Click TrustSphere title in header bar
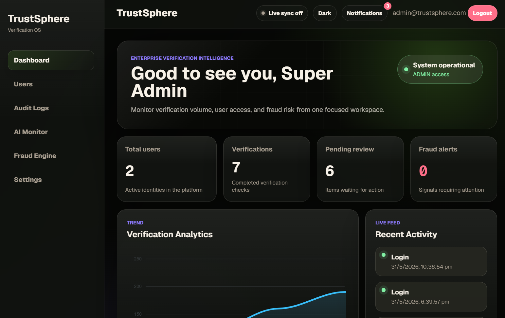 click(147, 13)
